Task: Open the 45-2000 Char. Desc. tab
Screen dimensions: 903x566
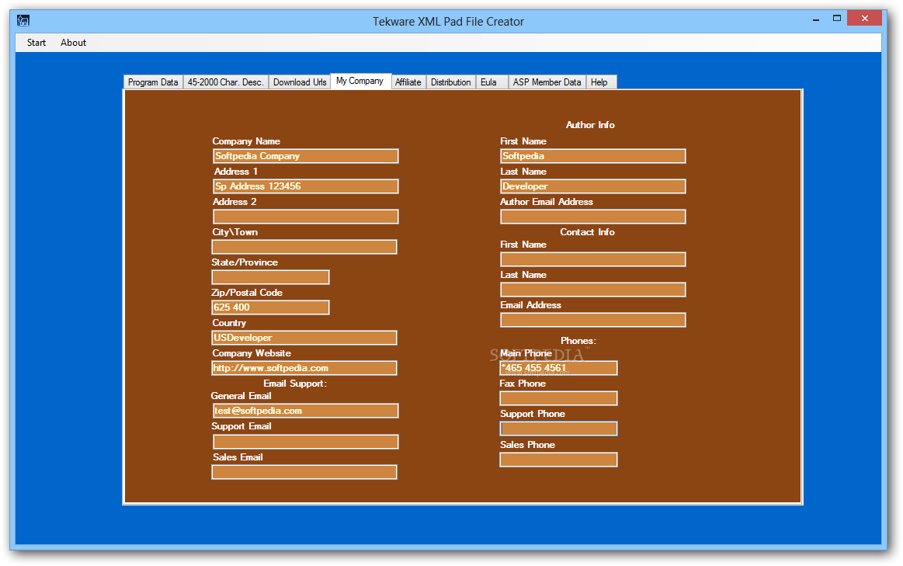Action: 226,82
